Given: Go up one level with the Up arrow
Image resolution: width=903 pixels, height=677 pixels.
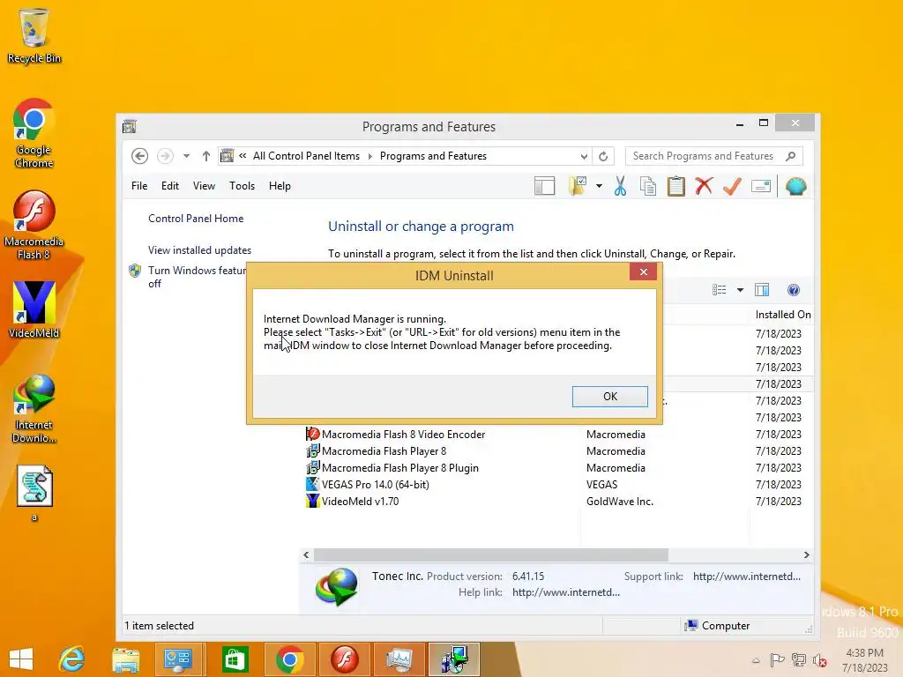Looking at the screenshot, I should (206, 156).
